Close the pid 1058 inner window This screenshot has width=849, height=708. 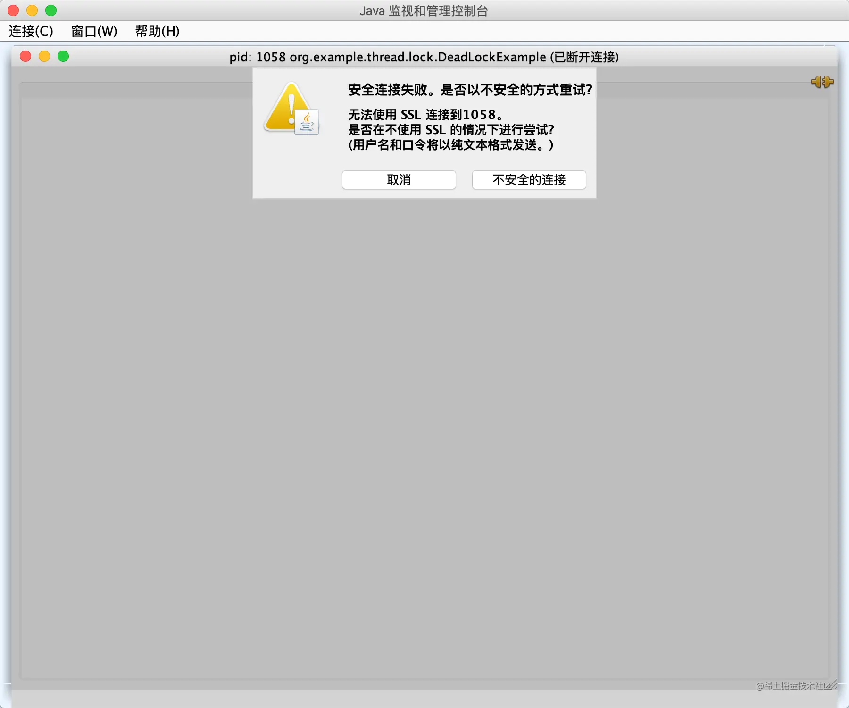(x=25, y=57)
